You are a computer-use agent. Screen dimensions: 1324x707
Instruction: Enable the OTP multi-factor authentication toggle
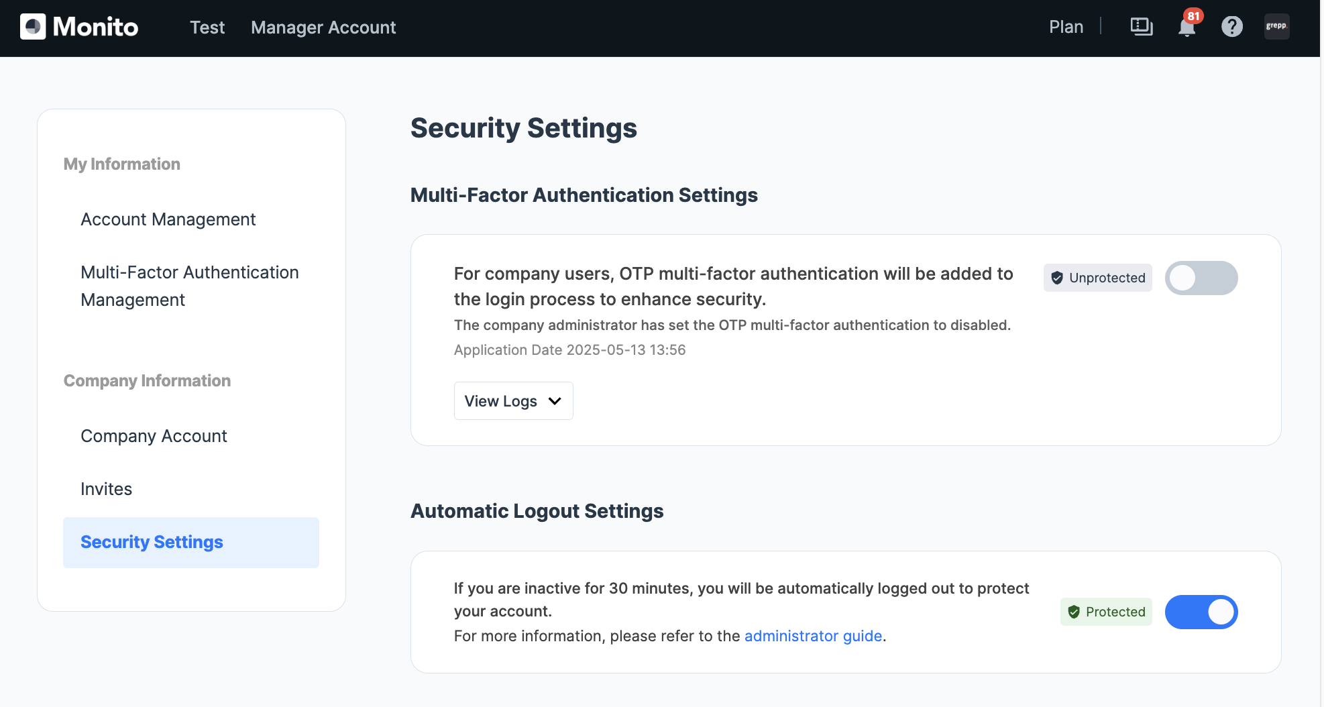point(1201,278)
